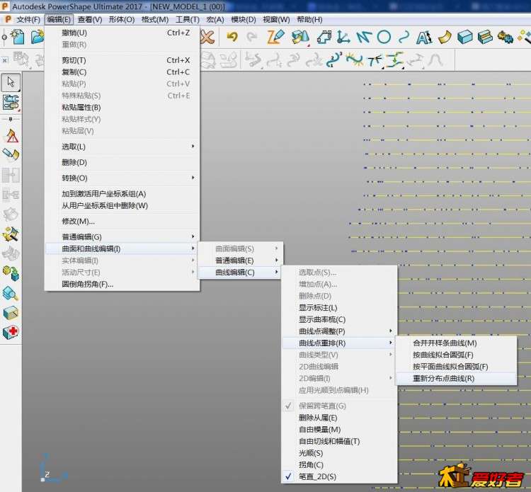Choose 圆倒角拐角(F)... entry

(x=122, y=284)
